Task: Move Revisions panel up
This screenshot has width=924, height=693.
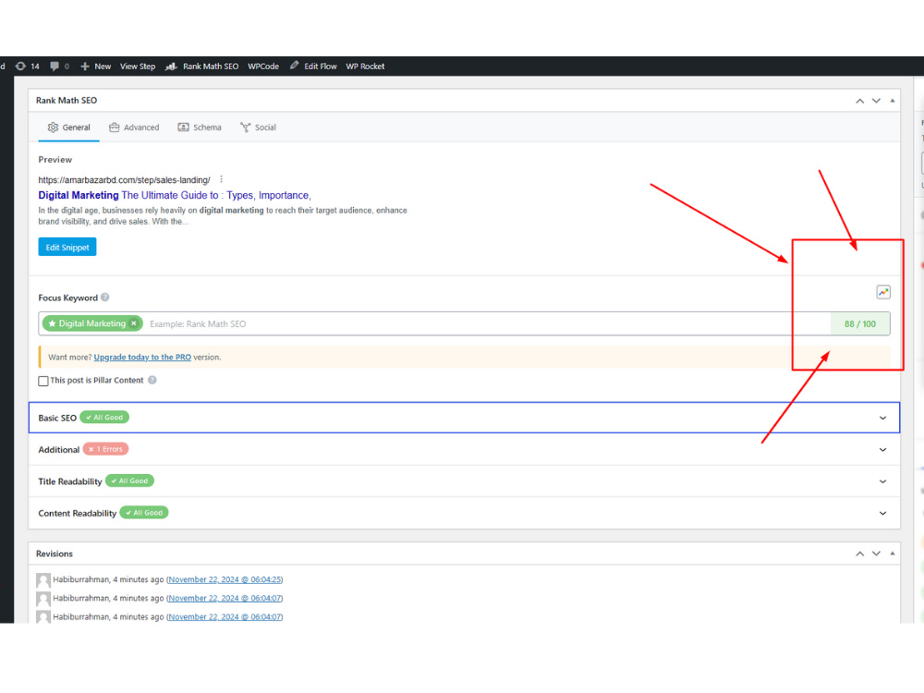Action: pyautogui.click(x=859, y=553)
